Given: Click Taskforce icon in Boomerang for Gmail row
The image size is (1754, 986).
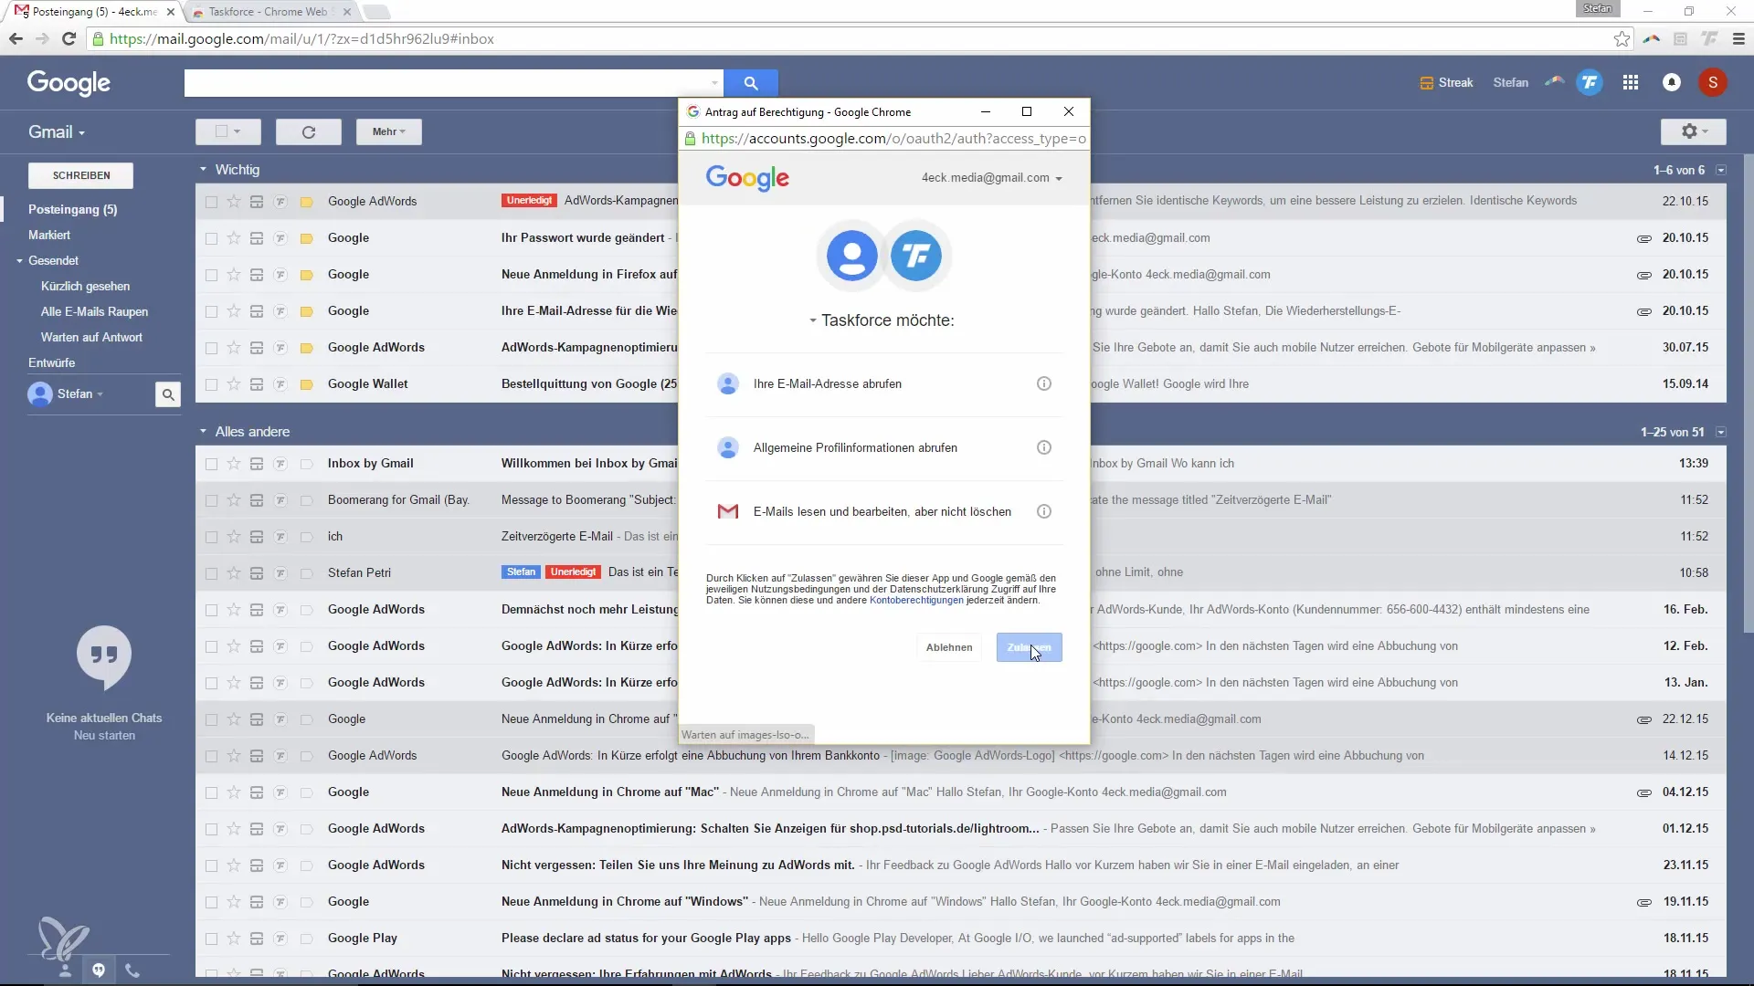Looking at the screenshot, I should click(x=280, y=499).
